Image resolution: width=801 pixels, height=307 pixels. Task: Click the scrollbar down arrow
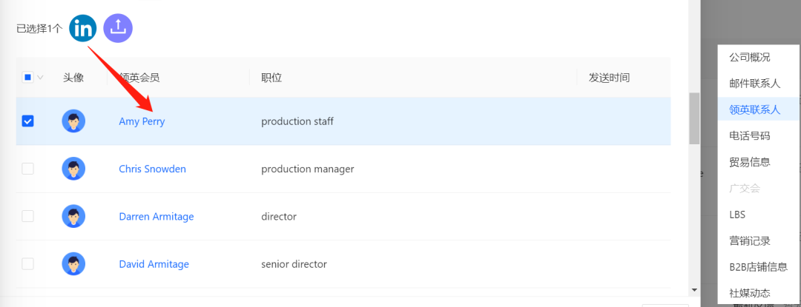694,290
